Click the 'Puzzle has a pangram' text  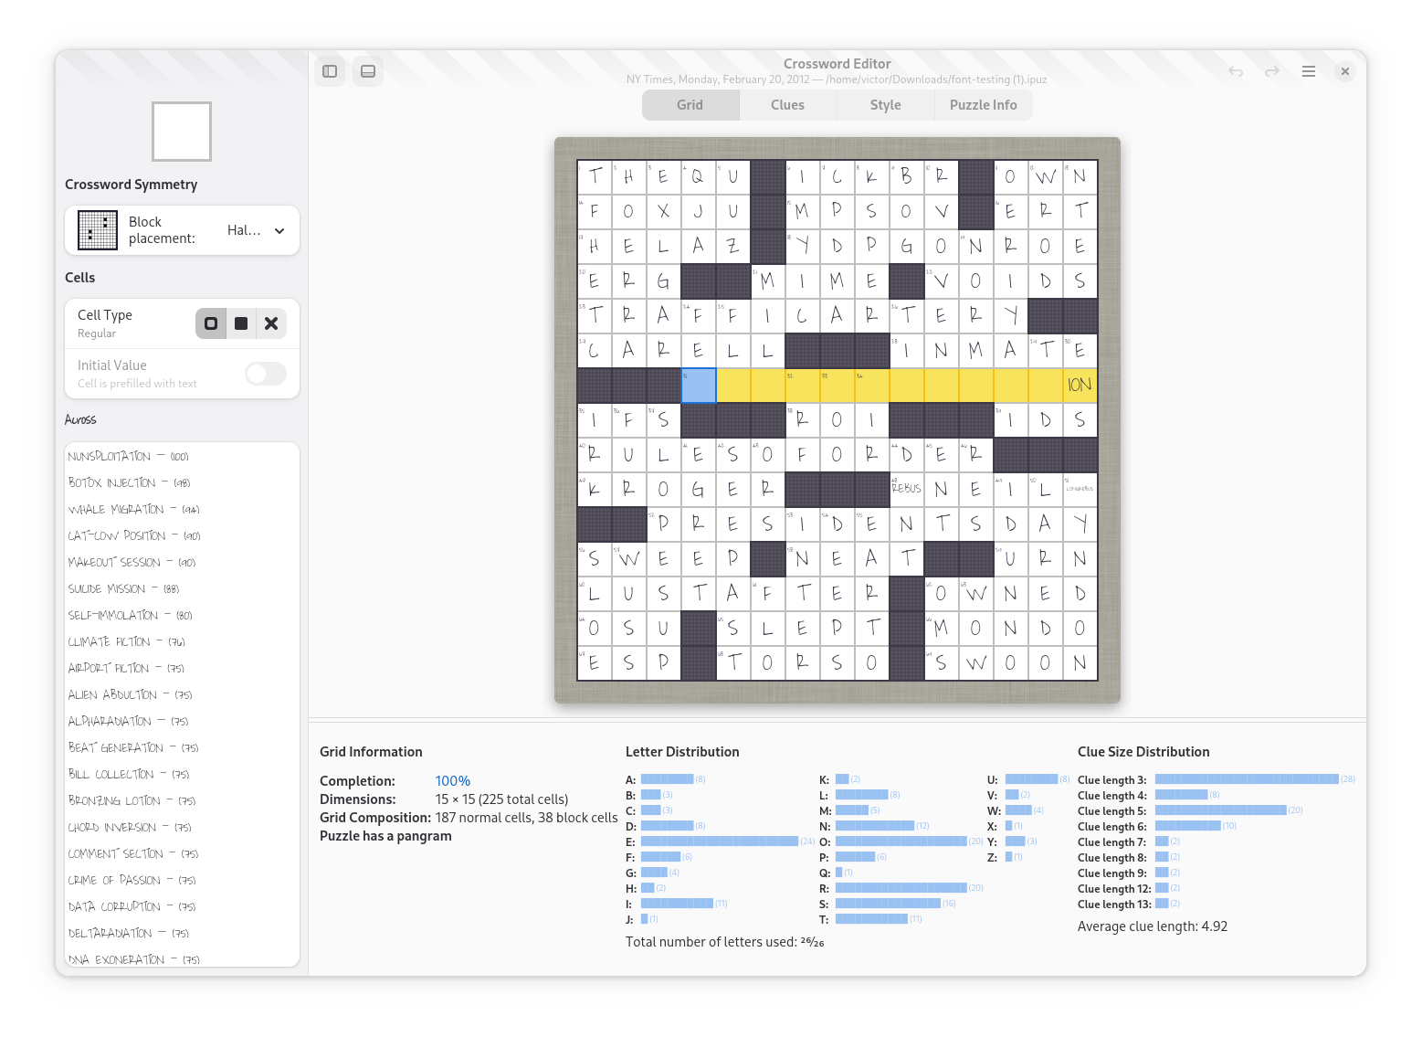tap(385, 836)
